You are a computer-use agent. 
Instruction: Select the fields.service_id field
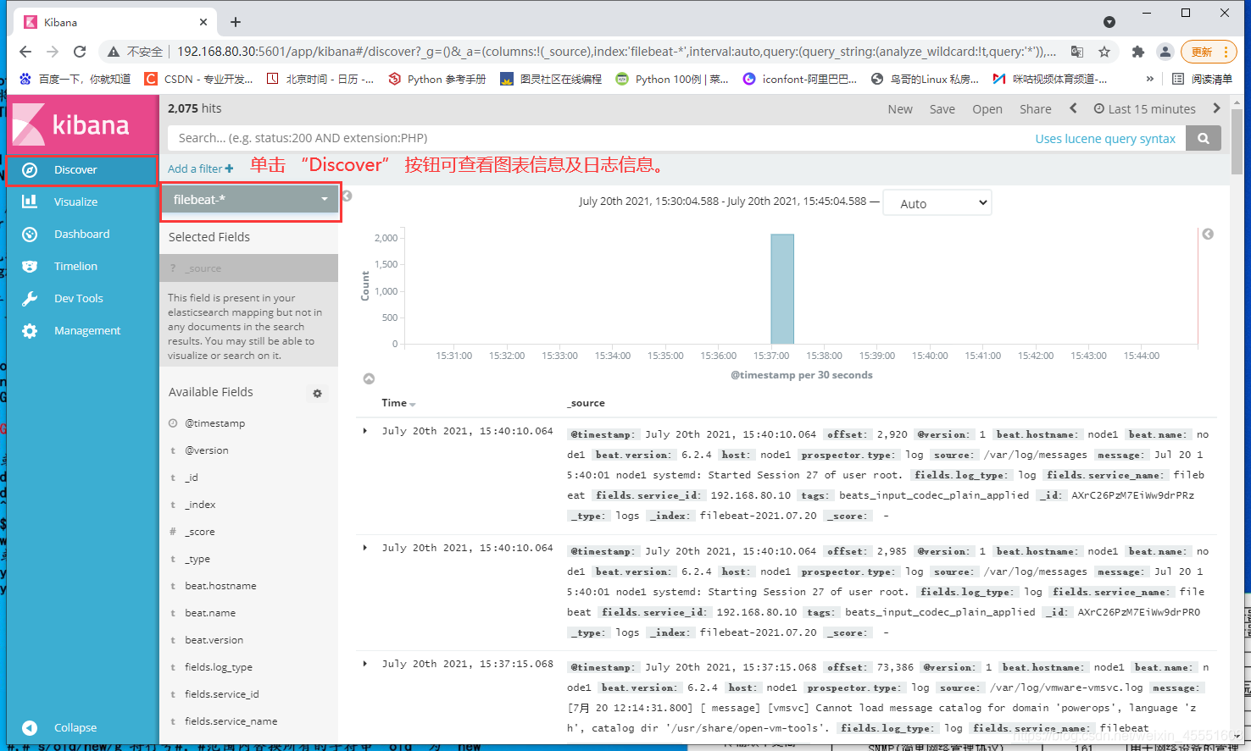[x=222, y=694]
